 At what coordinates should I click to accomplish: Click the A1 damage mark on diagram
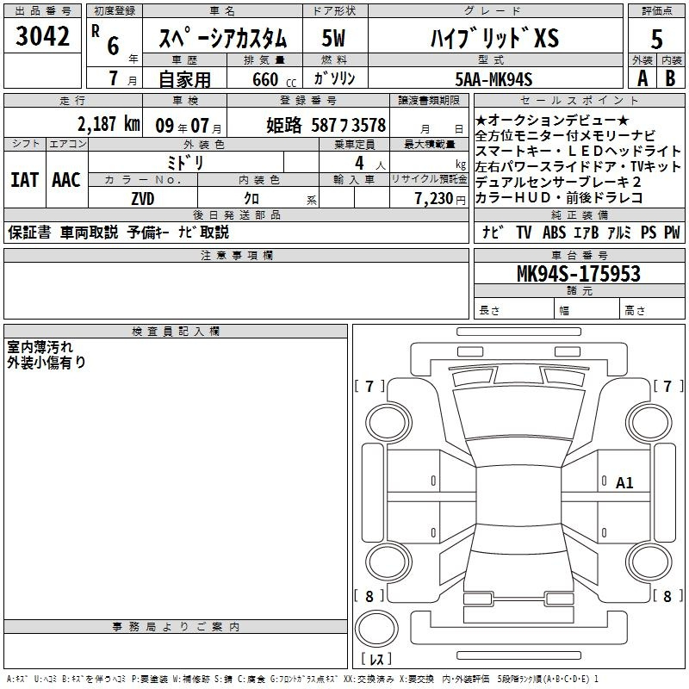[x=624, y=483]
